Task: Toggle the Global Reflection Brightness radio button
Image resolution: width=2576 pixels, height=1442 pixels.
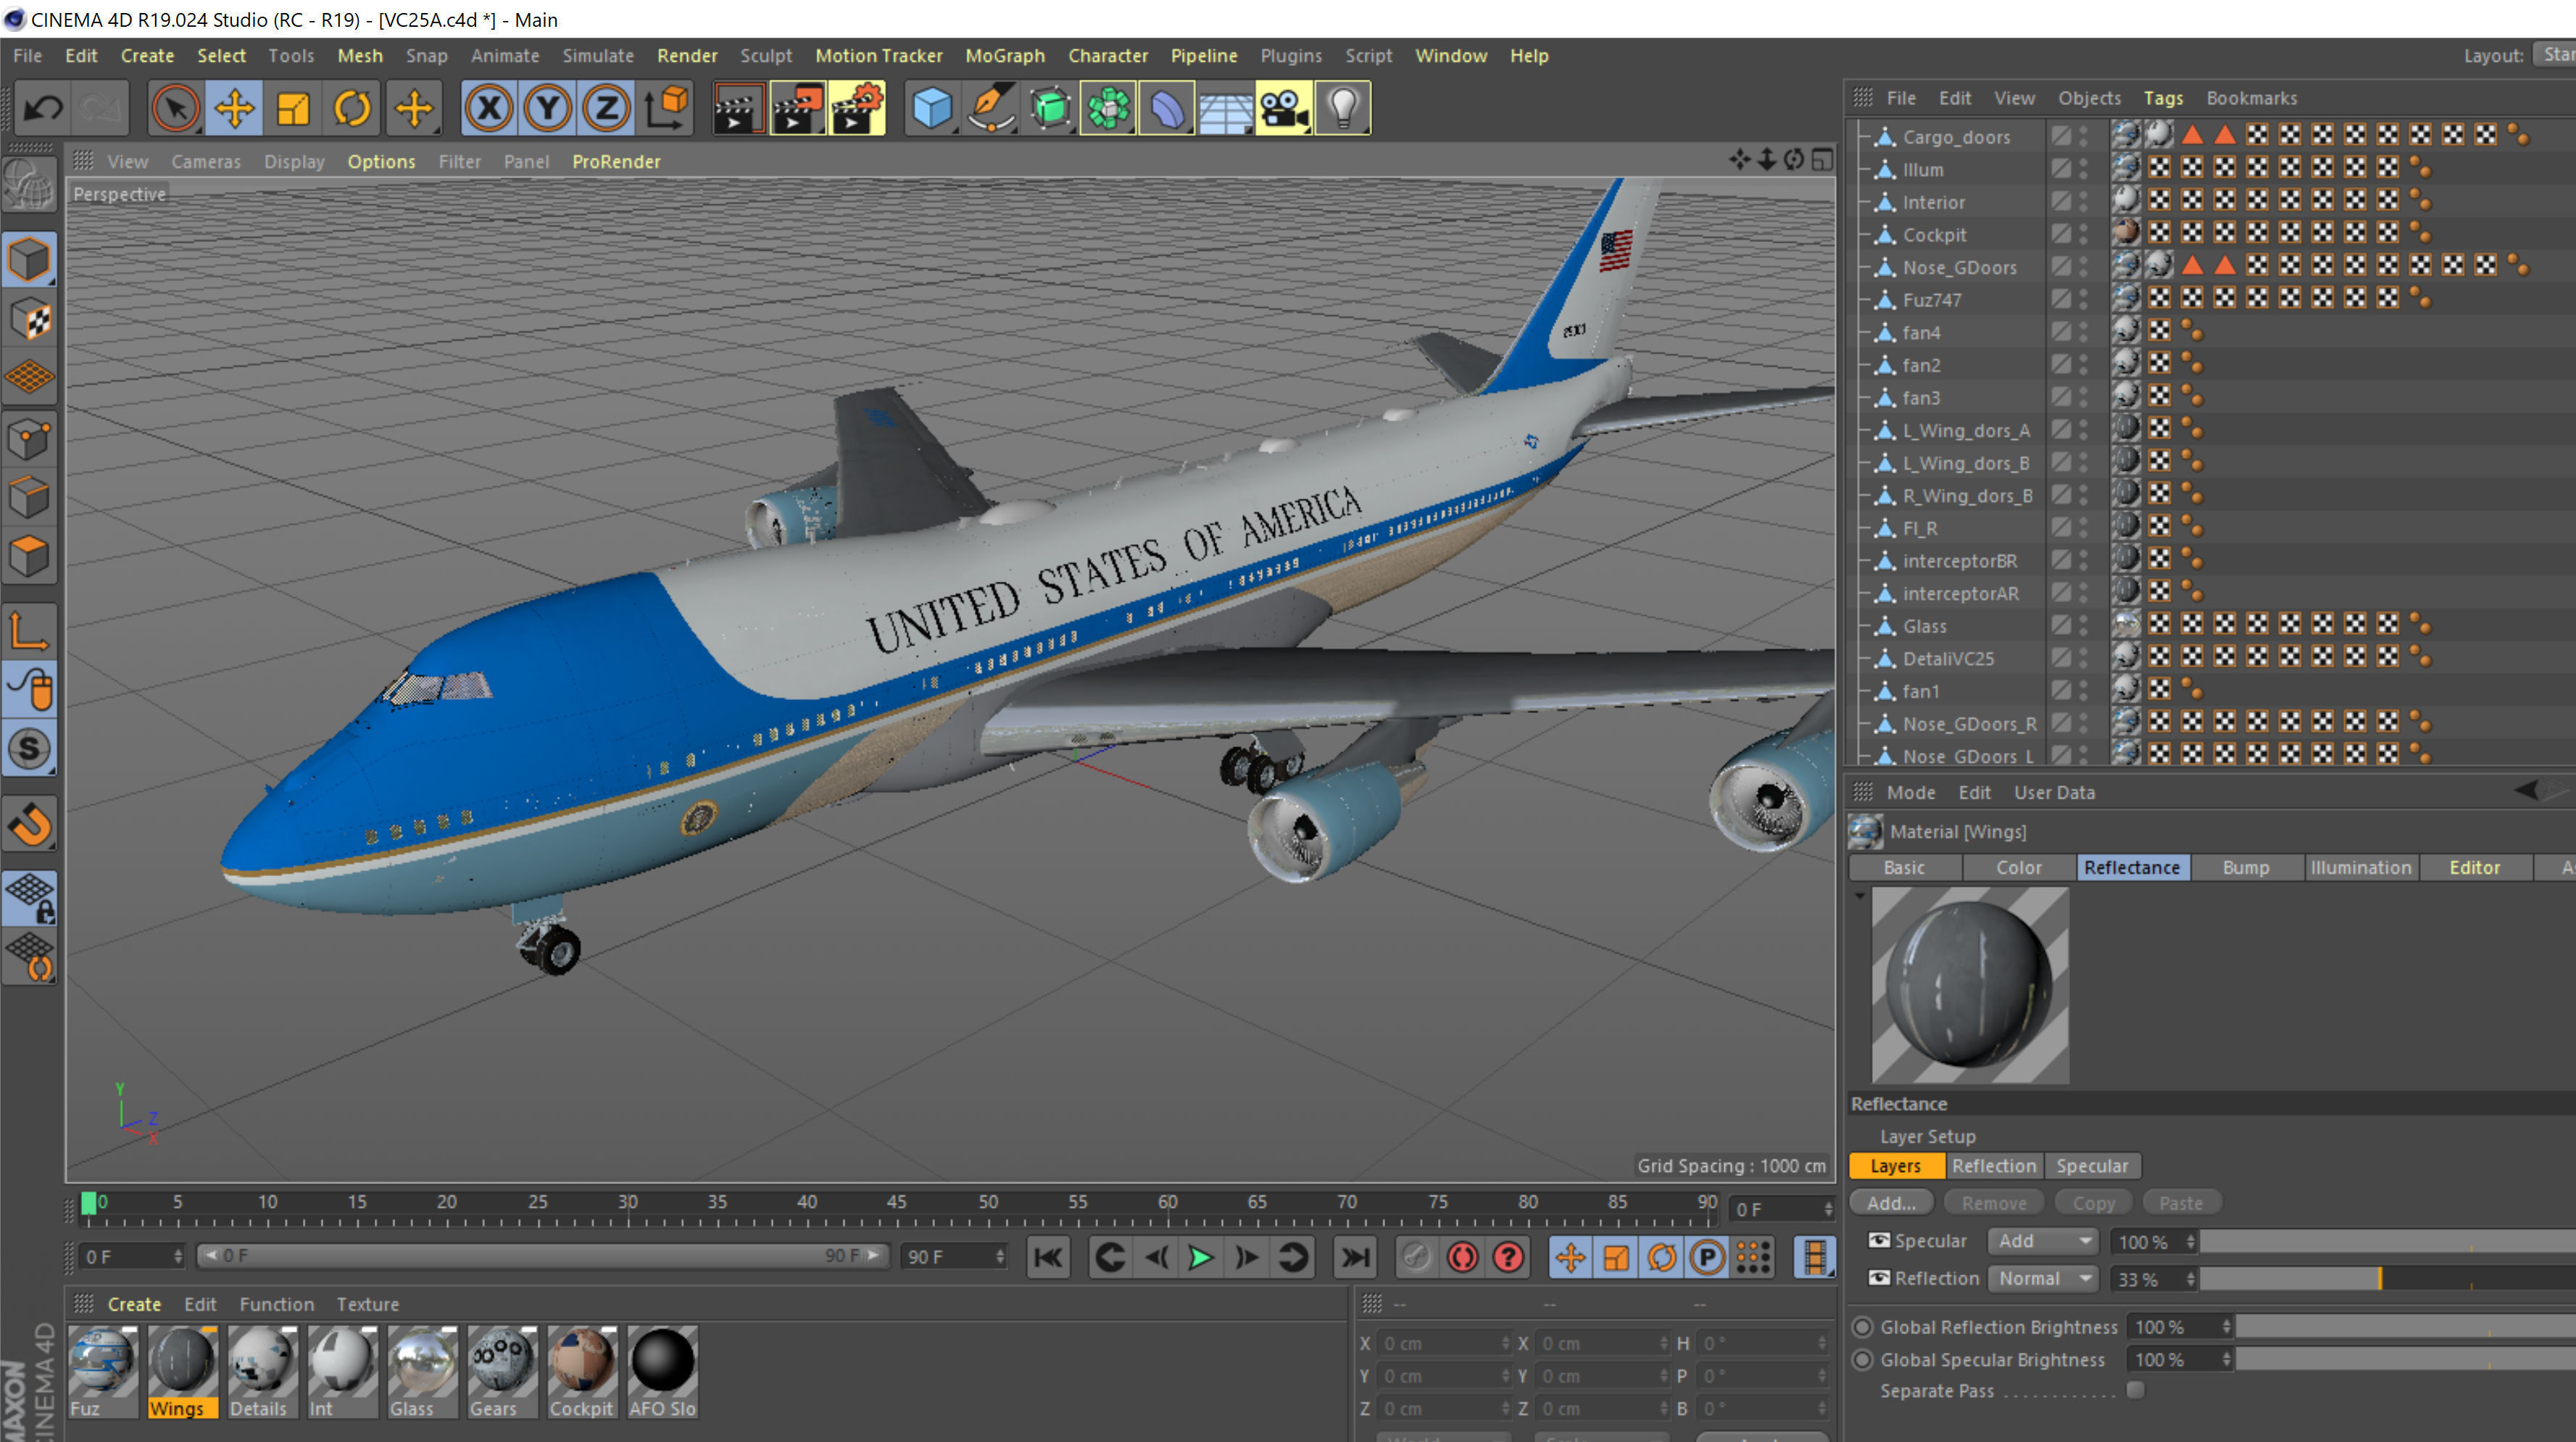Action: [1862, 1327]
